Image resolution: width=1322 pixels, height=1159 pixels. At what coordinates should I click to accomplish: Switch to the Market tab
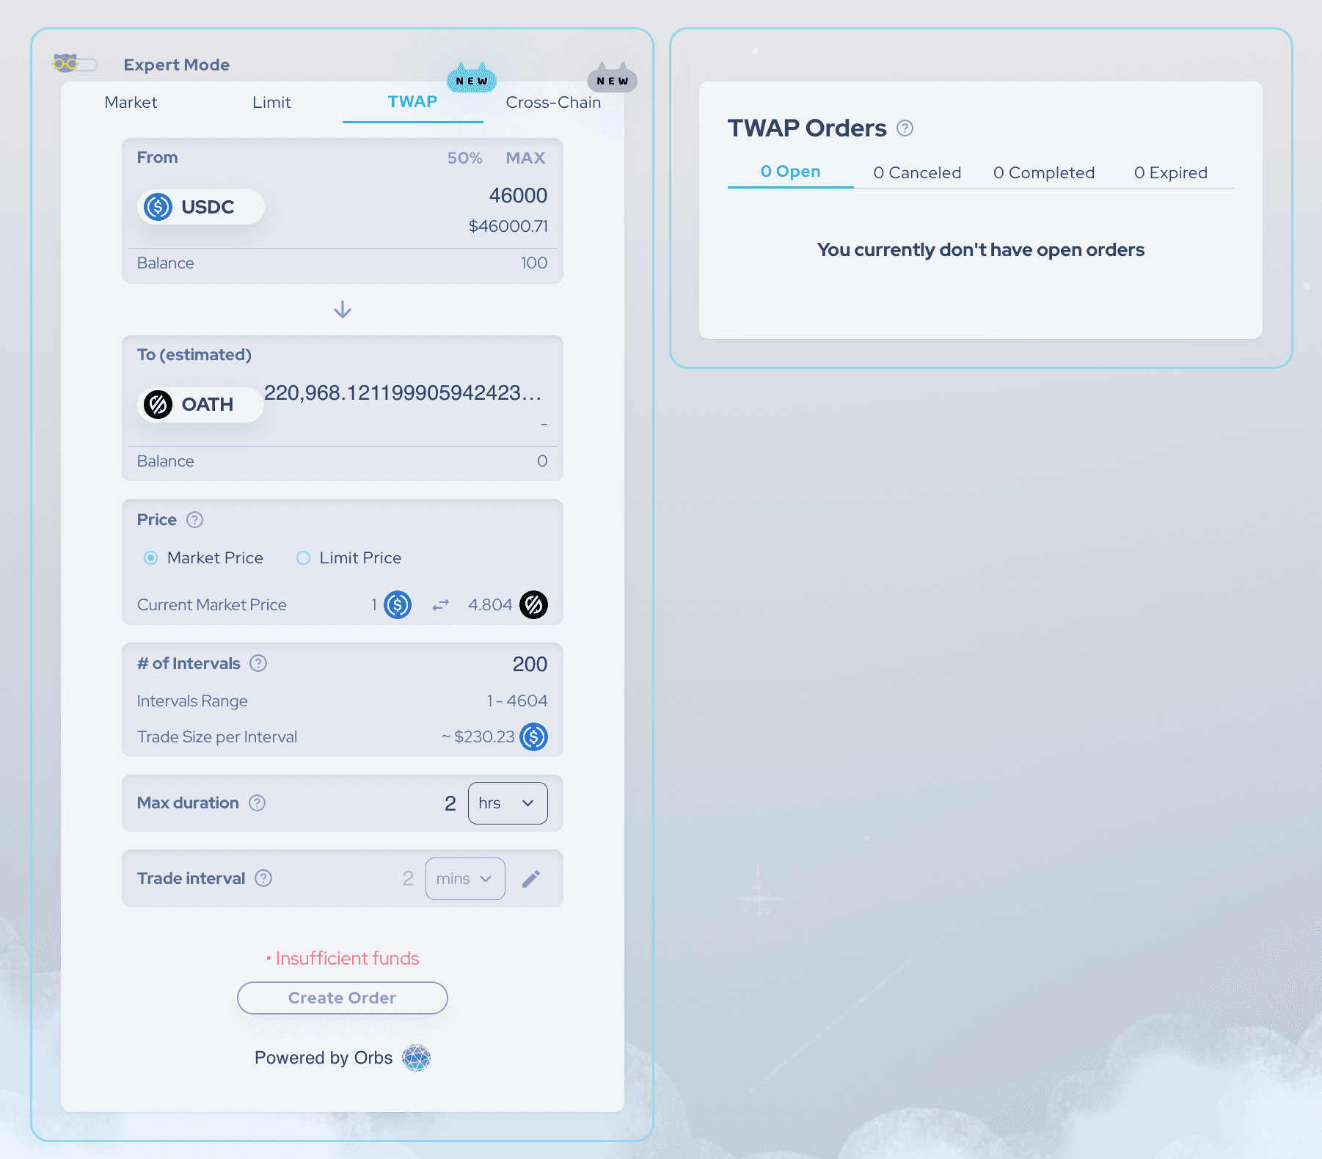[x=131, y=102]
